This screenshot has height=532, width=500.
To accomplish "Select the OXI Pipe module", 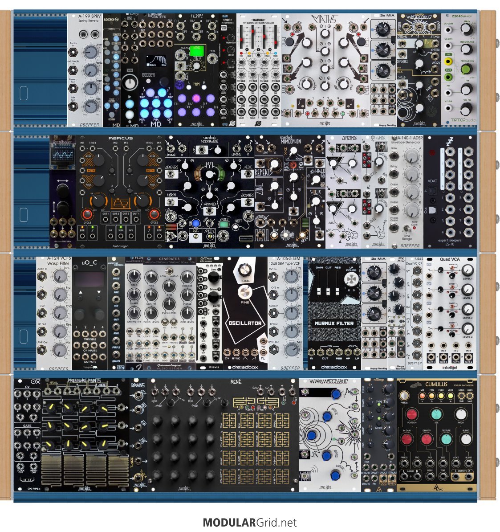I will (27, 435).
